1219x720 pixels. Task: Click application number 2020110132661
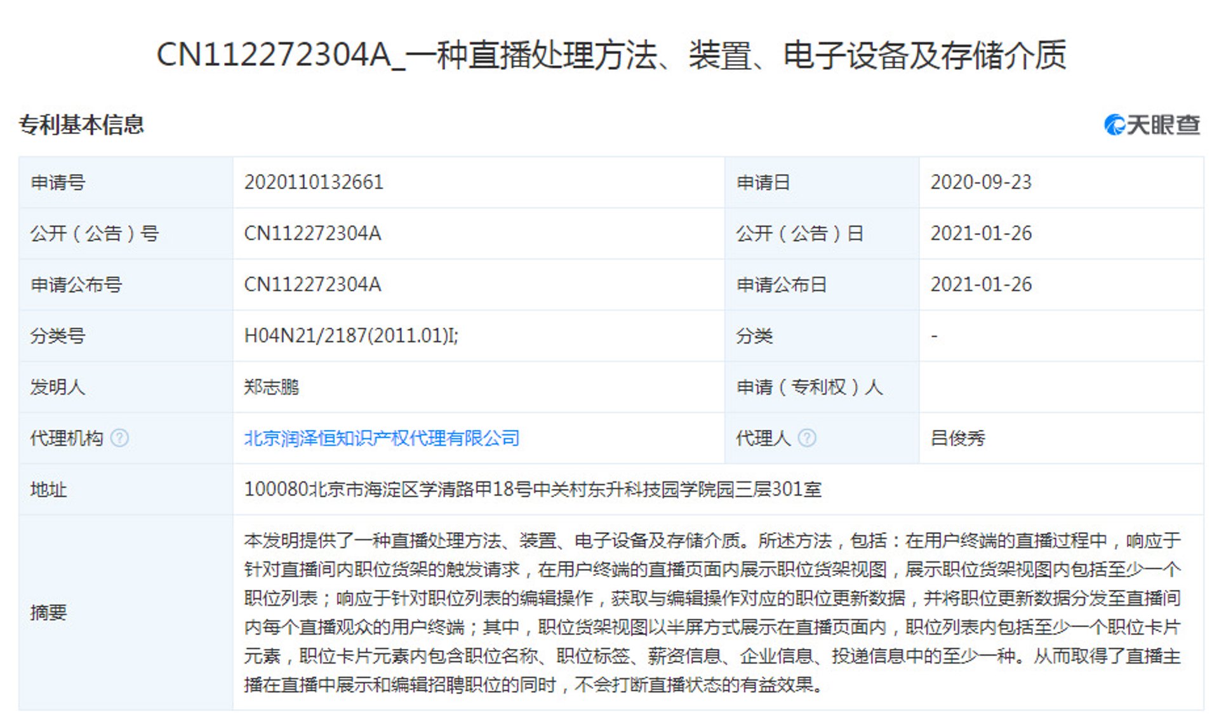pyautogui.click(x=314, y=182)
